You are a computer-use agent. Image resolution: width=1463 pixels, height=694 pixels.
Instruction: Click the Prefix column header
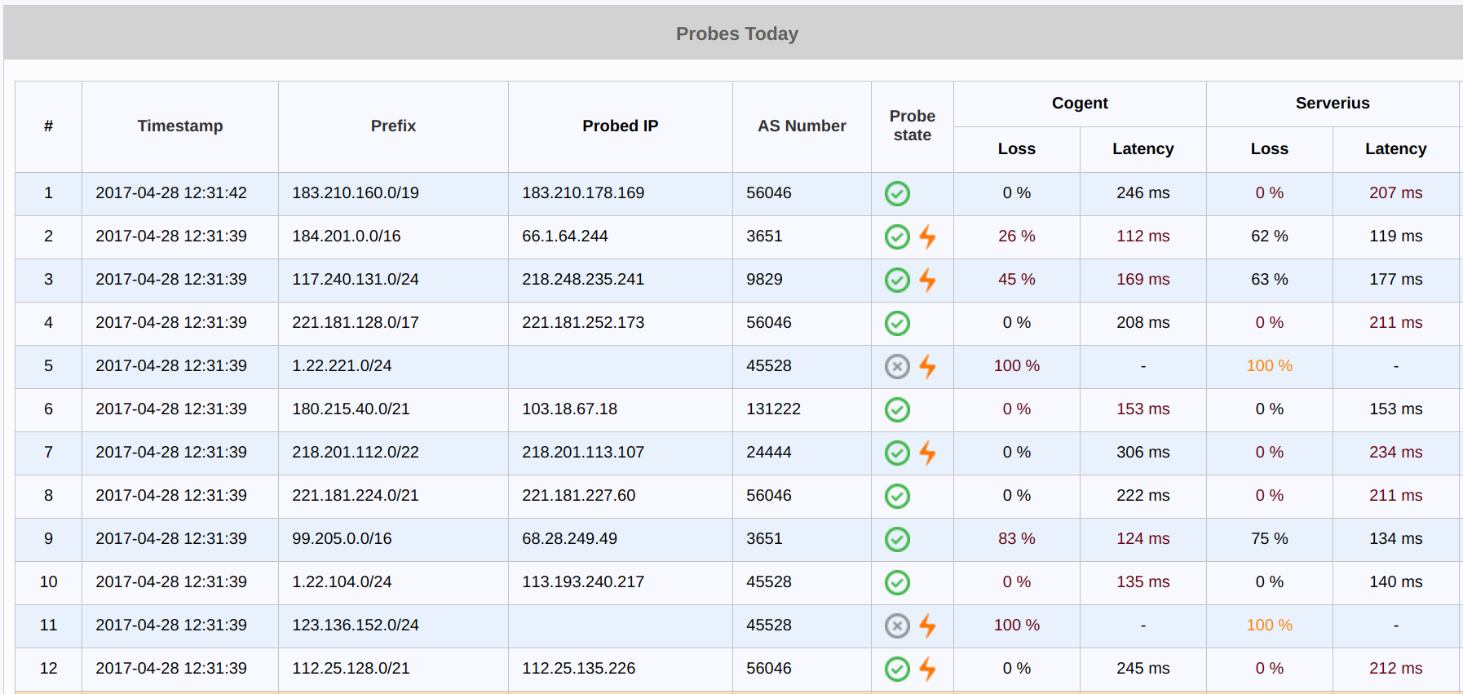(393, 126)
